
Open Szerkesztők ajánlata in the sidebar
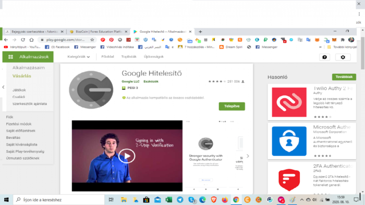click(30, 104)
